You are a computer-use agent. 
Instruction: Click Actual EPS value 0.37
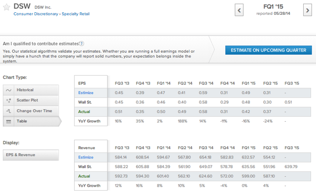pyautogui.click(x=267, y=112)
